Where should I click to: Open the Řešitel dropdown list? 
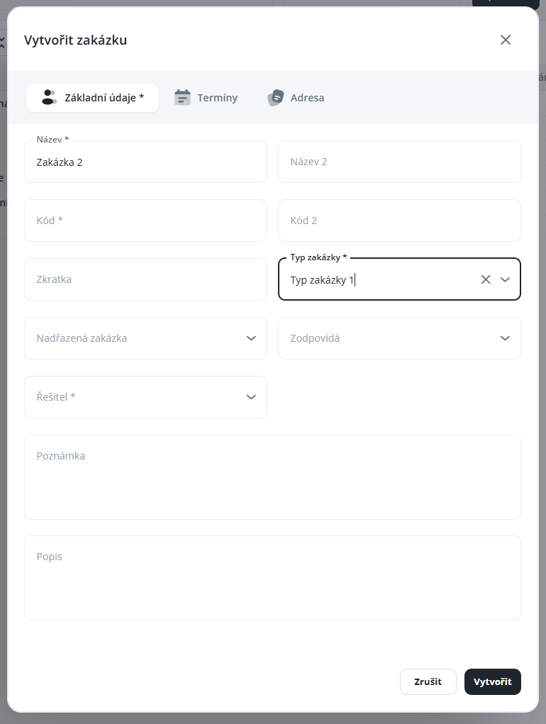tap(250, 397)
